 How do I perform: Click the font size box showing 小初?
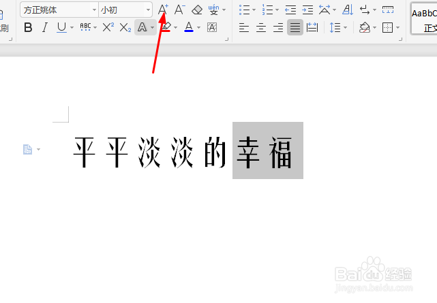(125, 10)
